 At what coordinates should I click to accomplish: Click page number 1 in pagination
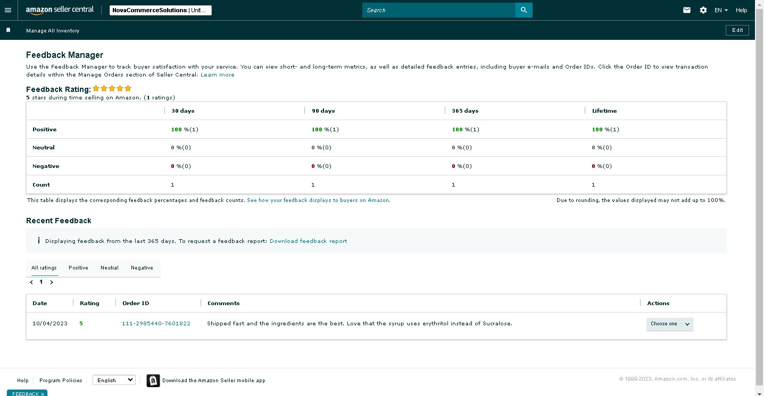41,282
